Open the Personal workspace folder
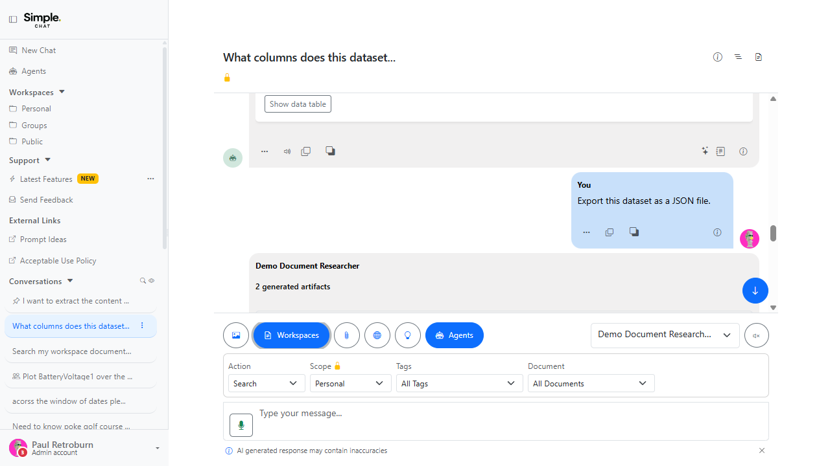The image size is (830, 466). click(30, 109)
